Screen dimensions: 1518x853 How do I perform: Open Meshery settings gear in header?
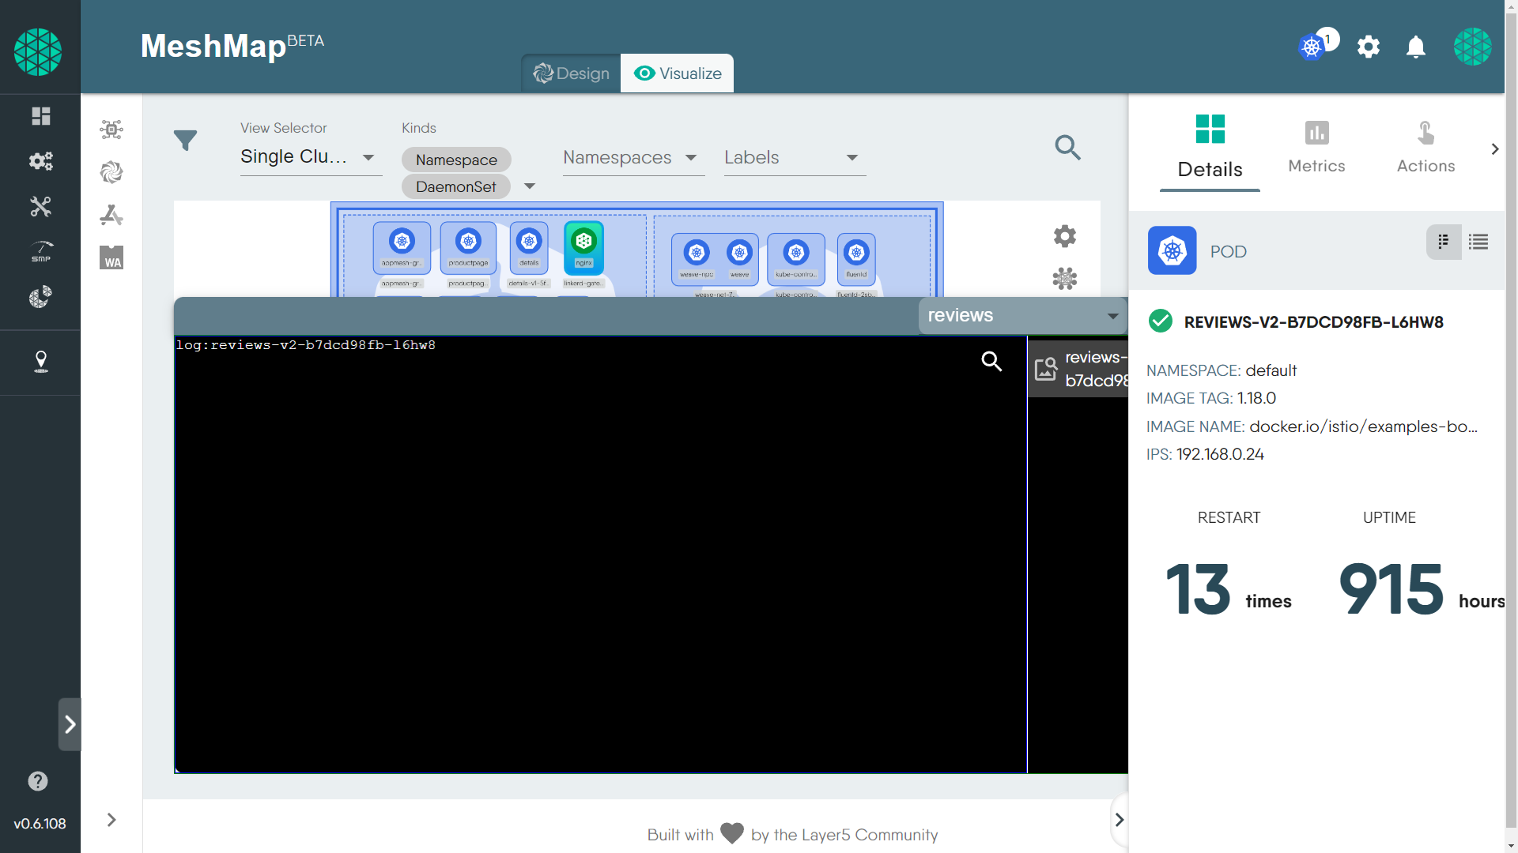[1369, 47]
